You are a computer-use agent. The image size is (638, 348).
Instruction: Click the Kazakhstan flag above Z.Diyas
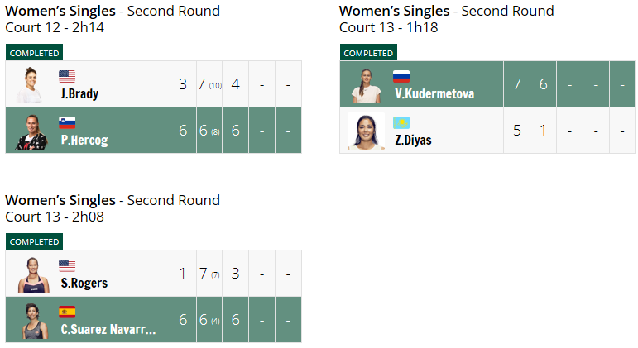click(x=401, y=123)
